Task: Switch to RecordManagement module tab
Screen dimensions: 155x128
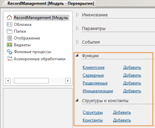Action: click(x=51, y=3)
